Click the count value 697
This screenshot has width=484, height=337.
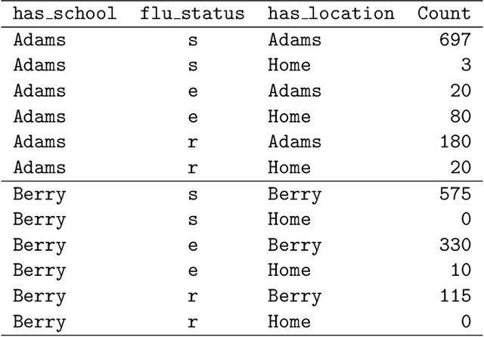tap(455, 39)
